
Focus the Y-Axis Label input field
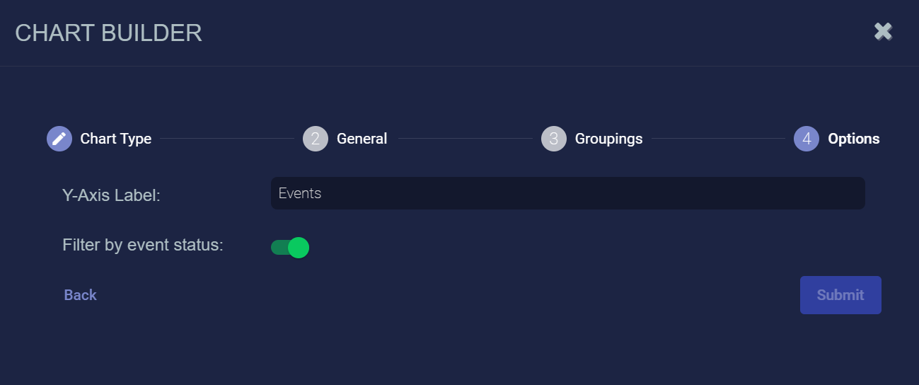[x=567, y=193]
